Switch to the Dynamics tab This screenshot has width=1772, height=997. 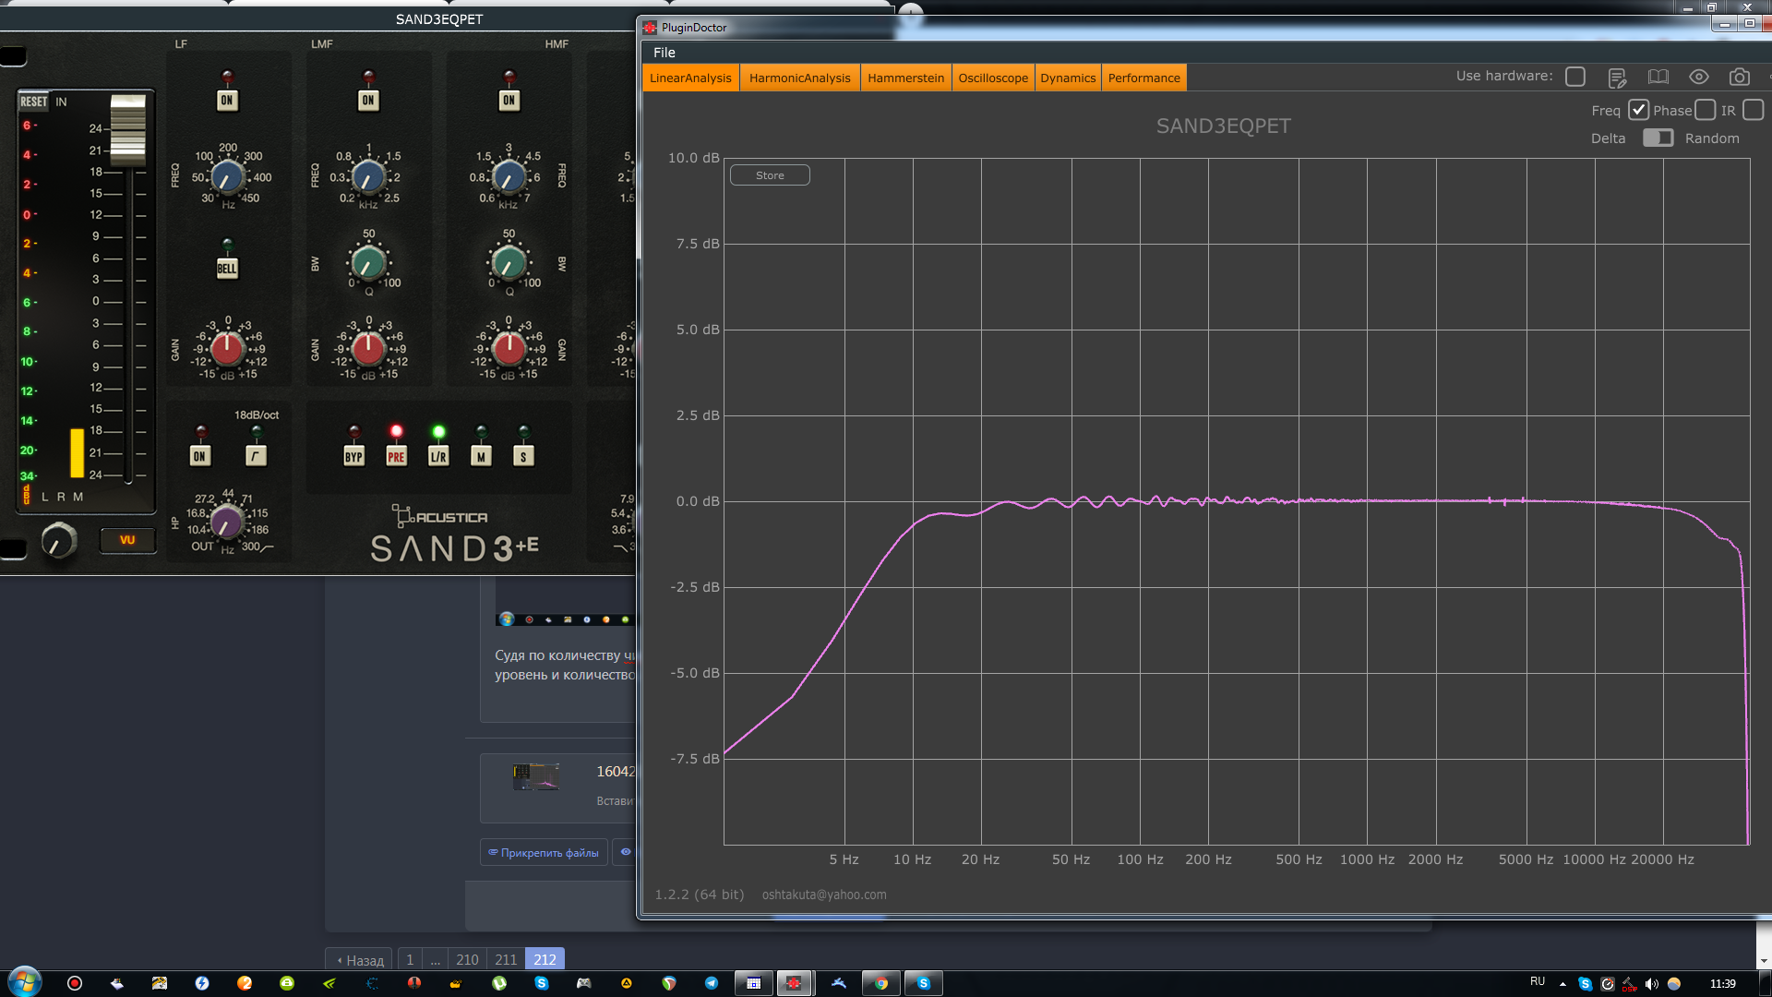point(1068,78)
